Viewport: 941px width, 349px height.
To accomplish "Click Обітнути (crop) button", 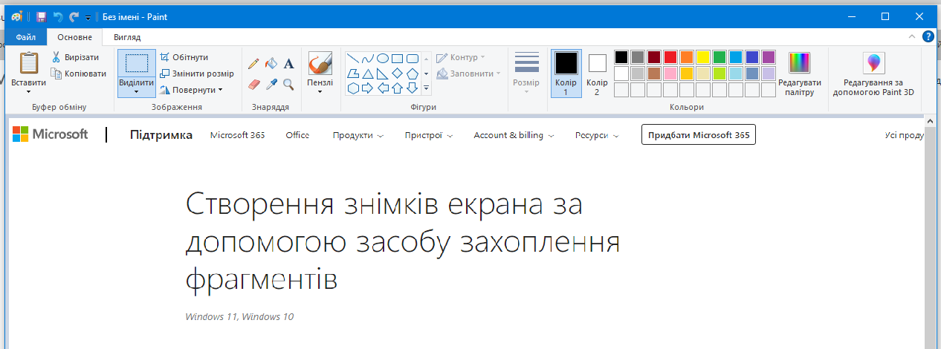I will pyautogui.click(x=184, y=57).
